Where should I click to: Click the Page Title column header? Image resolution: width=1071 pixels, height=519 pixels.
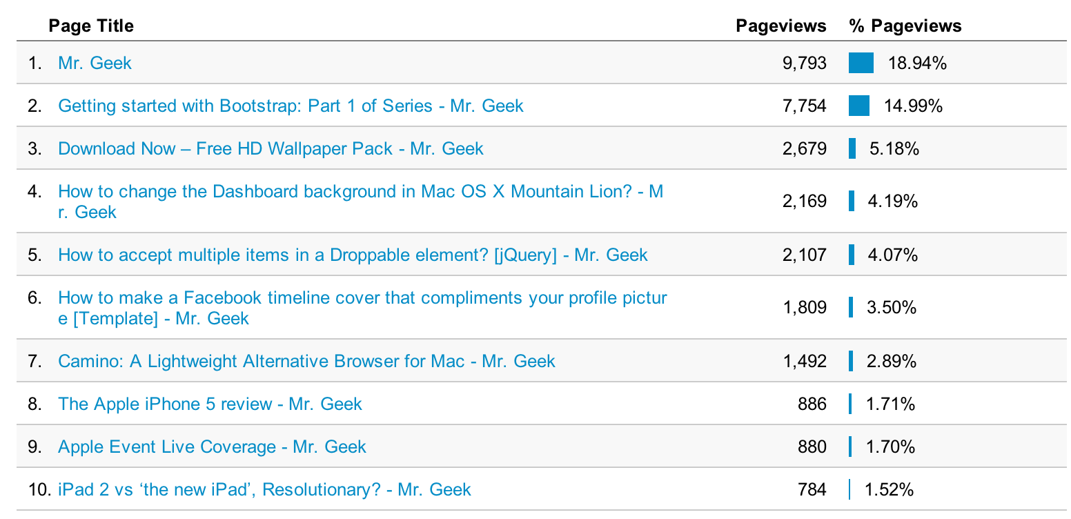tap(91, 26)
